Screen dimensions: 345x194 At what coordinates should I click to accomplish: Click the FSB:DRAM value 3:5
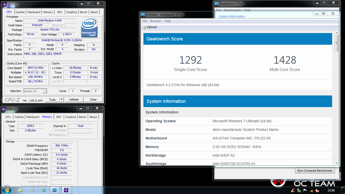pyautogui.click(x=62, y=150)
